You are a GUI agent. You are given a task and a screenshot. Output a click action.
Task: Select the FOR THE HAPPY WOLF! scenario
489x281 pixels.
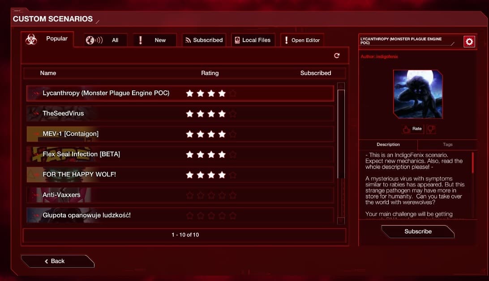tap(180, 175)
